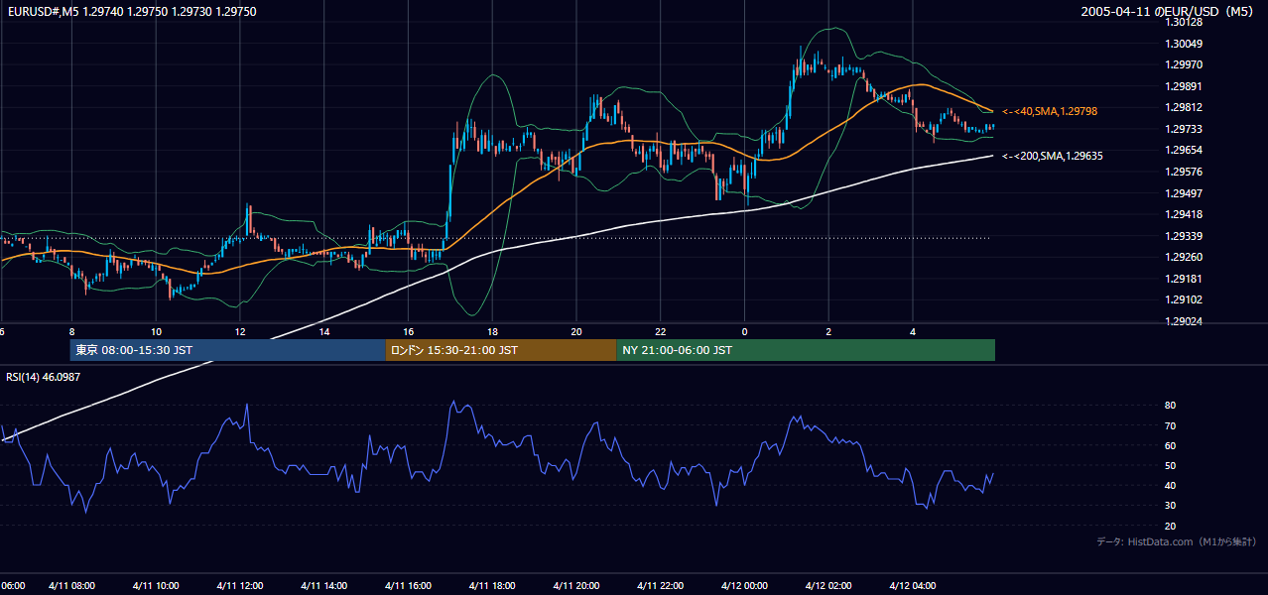Click the 4/11 08:00 time label

click(x=71, y=586)
